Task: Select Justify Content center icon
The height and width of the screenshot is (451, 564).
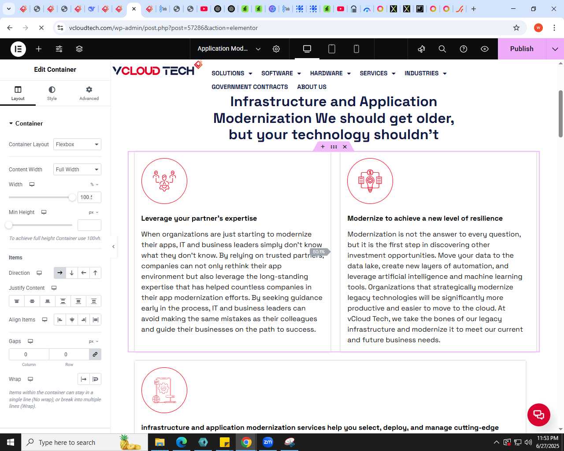Action: coord(32,301)
